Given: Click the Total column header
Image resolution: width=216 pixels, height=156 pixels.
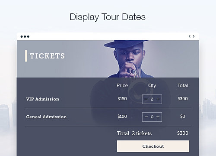Looking at the screenshot, I should 183,85.
